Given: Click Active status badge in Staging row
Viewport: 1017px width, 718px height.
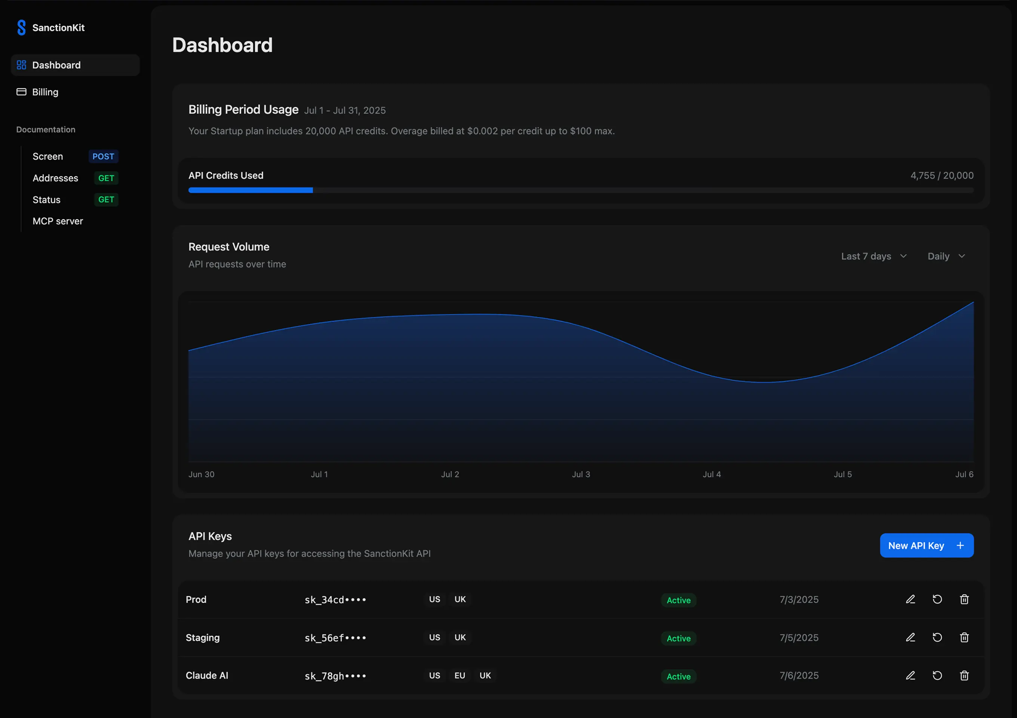Looking at the screenshot, I should tap(679, 638).
